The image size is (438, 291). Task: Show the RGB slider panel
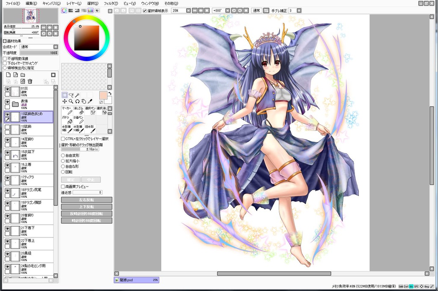point(71,11)
